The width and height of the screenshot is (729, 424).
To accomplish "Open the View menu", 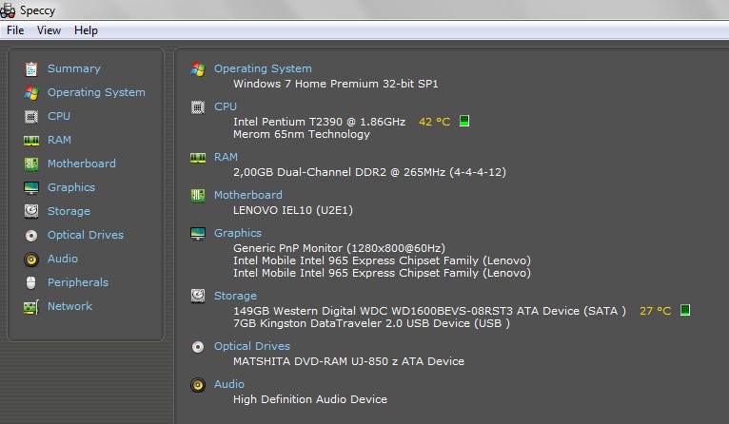I will (49, 30).
